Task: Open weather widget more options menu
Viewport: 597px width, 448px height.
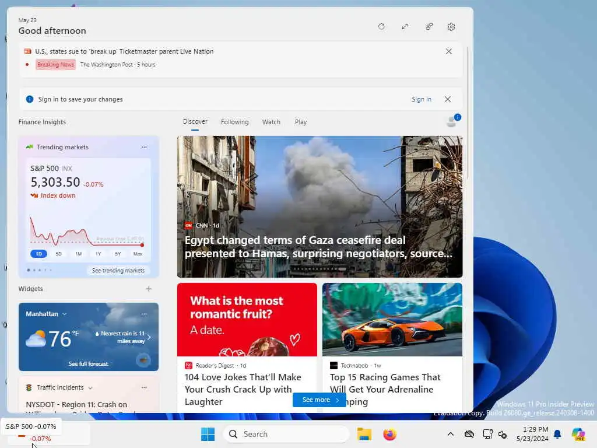Action: point(144,314)
